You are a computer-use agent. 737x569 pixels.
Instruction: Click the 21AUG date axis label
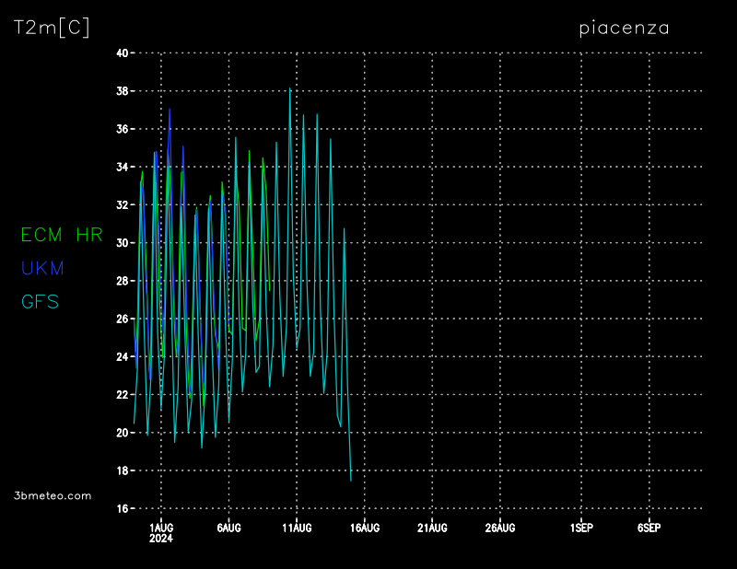point(432,528)
